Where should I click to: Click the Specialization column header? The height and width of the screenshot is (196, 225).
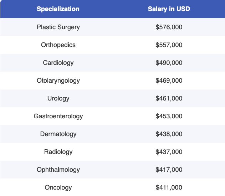coord(58,9)
